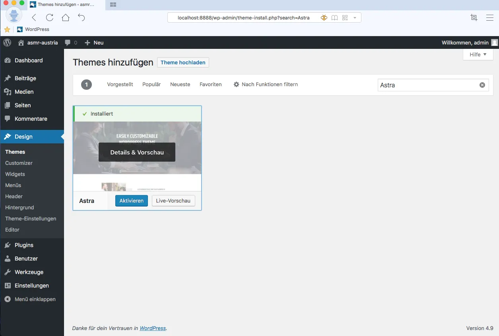
Task: Click the Astra theme name label
Action: (87, 201)
